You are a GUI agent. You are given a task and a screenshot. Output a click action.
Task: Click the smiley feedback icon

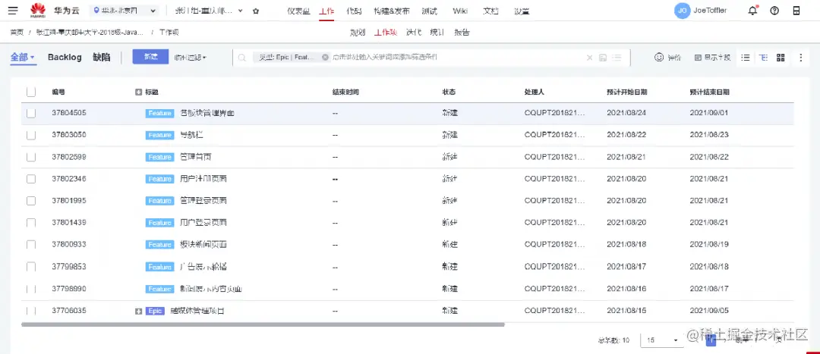coord(659,58)
